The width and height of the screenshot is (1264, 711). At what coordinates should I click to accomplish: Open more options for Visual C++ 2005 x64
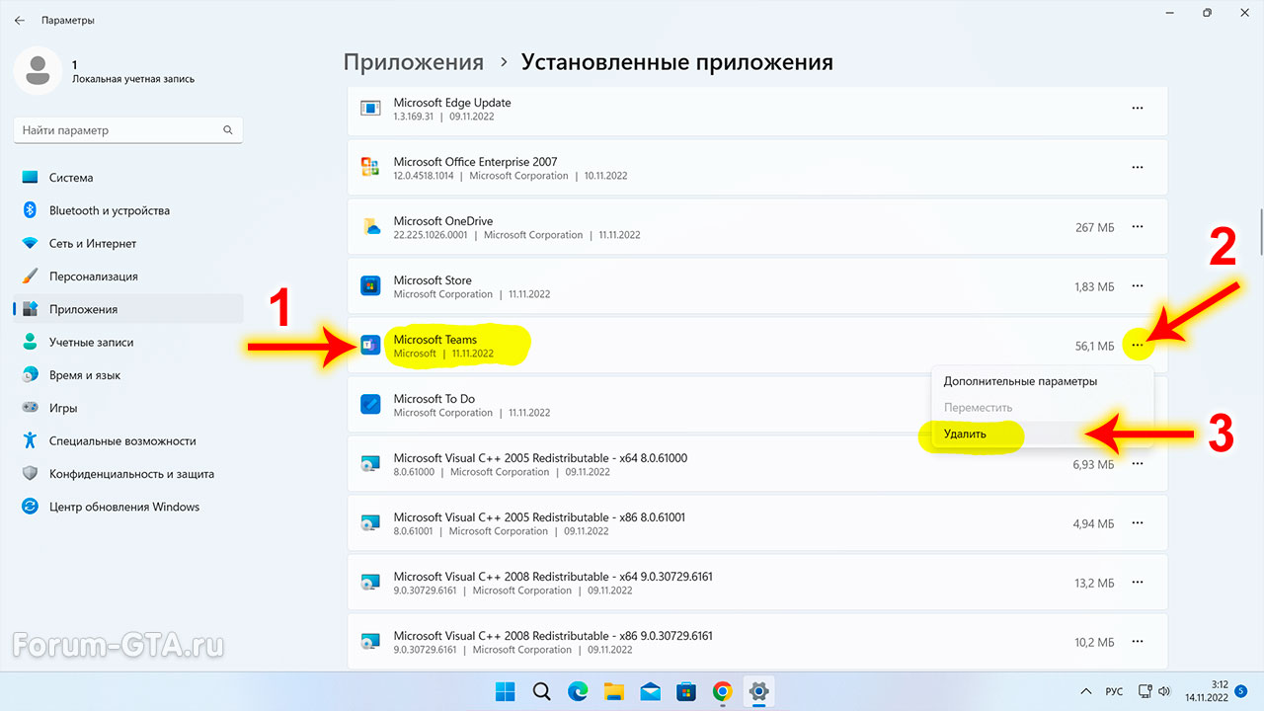pos(1138,464)
